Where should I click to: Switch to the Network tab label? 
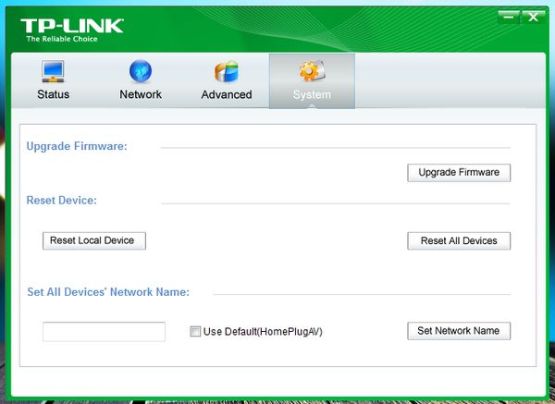[x=141, y=94]
